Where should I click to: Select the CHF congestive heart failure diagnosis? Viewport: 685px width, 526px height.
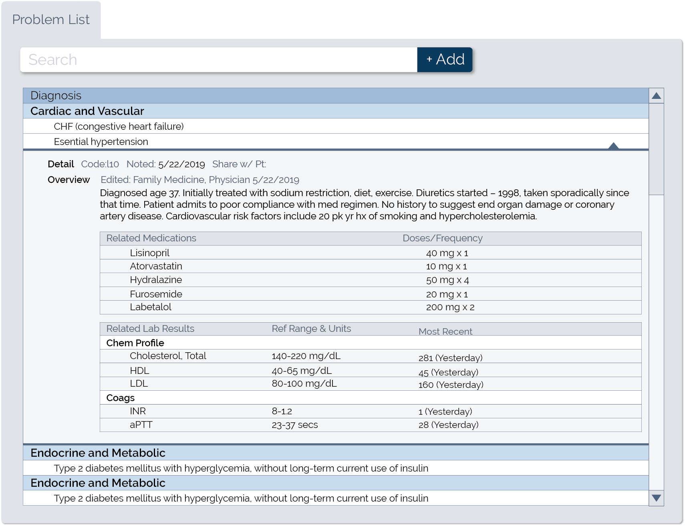click(x=119, y=126)
